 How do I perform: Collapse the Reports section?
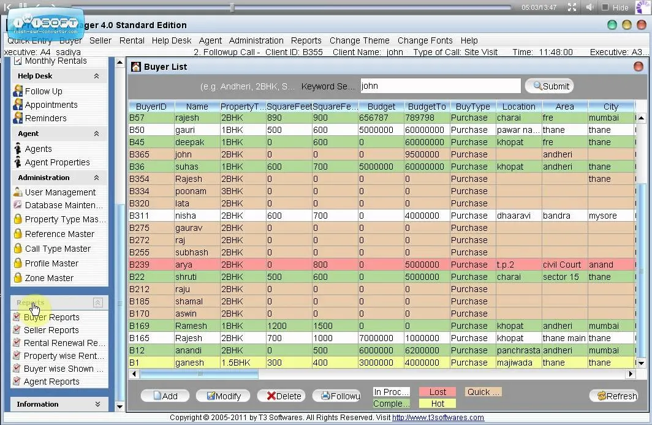pos(97,303)
